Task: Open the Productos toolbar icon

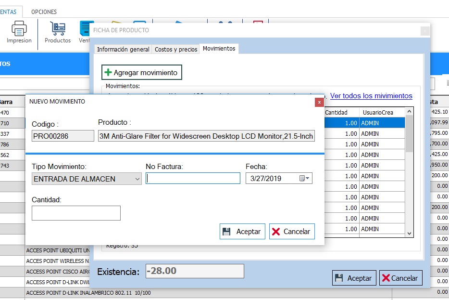Action: pos(58,29)
